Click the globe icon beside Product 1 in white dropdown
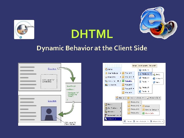Image resolution: width=184 pixels, height=138 pixels. [140, 70]
